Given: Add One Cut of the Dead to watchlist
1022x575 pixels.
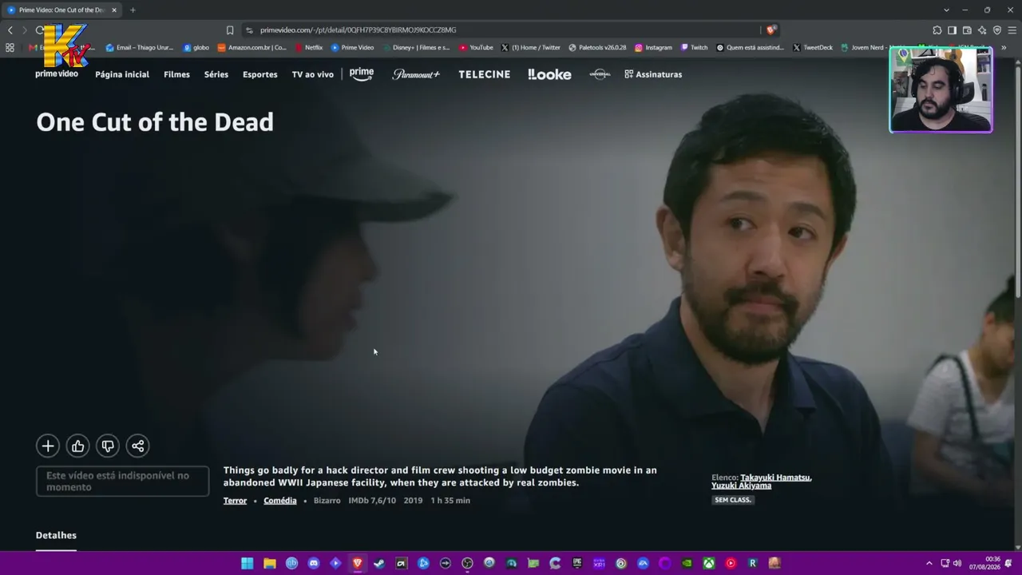Looking at the screenshot, I should click(48, 446).
